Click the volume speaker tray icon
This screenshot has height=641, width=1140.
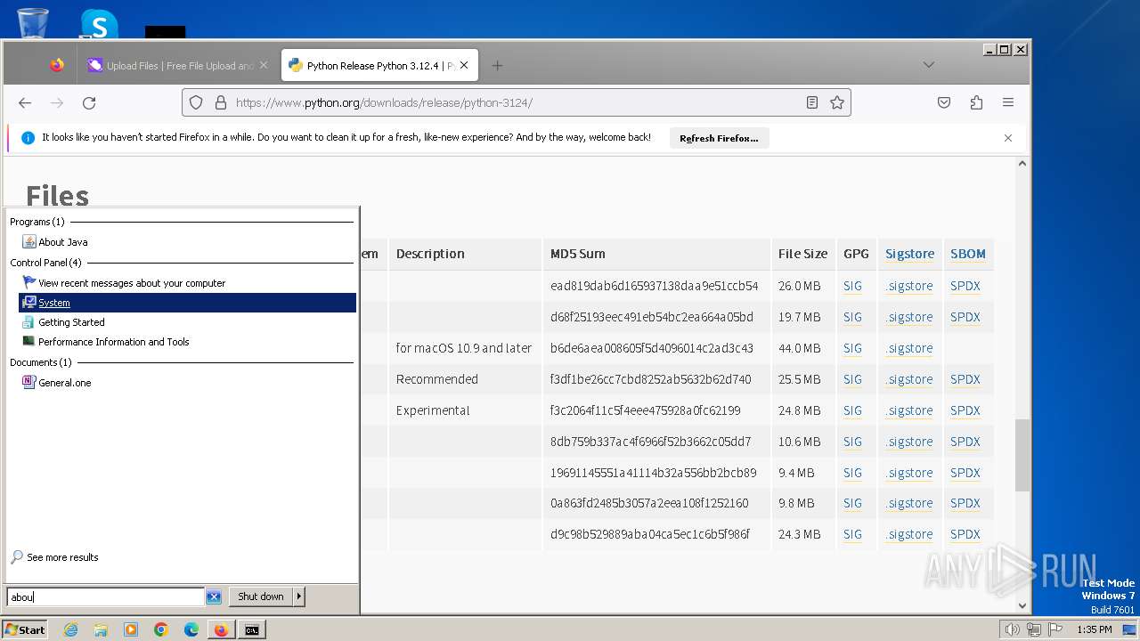click(1012, 629)
